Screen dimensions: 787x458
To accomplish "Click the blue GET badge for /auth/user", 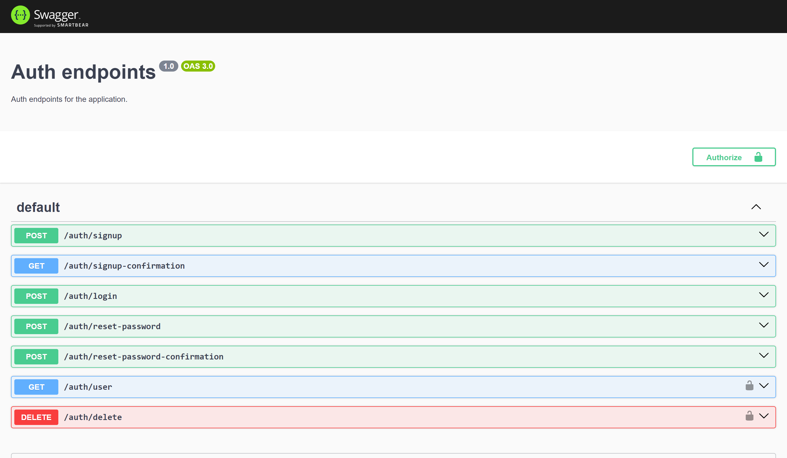I will tap(36, 387).
